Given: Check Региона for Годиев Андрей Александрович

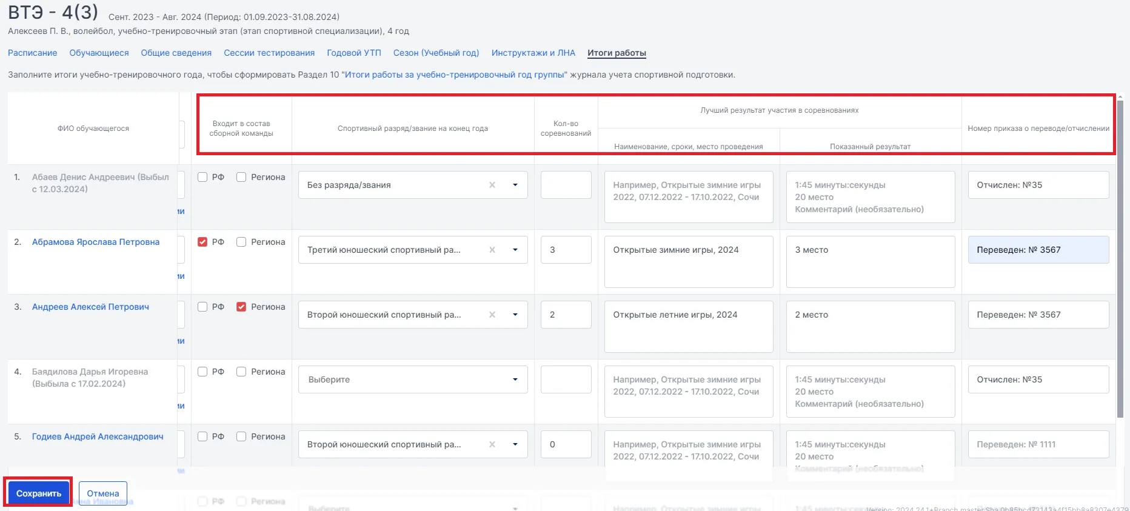Looking at the screenshot, I should pos(241,436).
